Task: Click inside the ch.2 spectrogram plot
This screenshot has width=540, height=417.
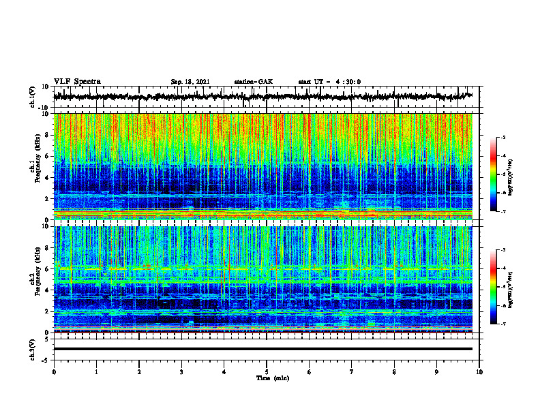Action: (263, 279)
